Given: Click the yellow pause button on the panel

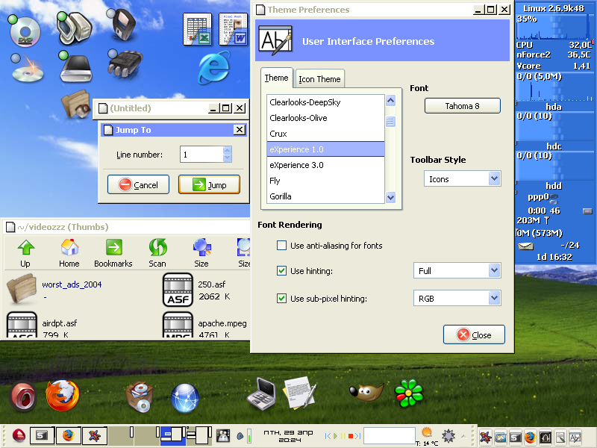Looking at the screenshot, I should (x=343, y=436).
